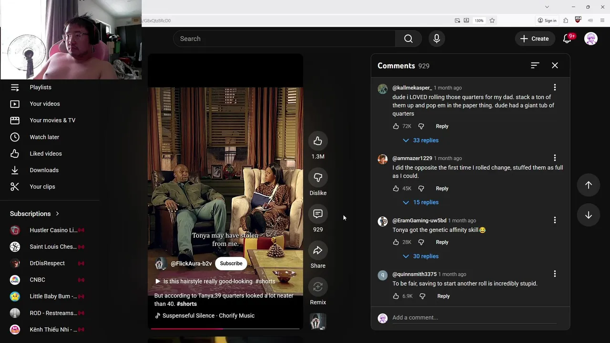
Task: Start voice search with microphone icon
Action: pyautogui.click(x=437, y=39)
